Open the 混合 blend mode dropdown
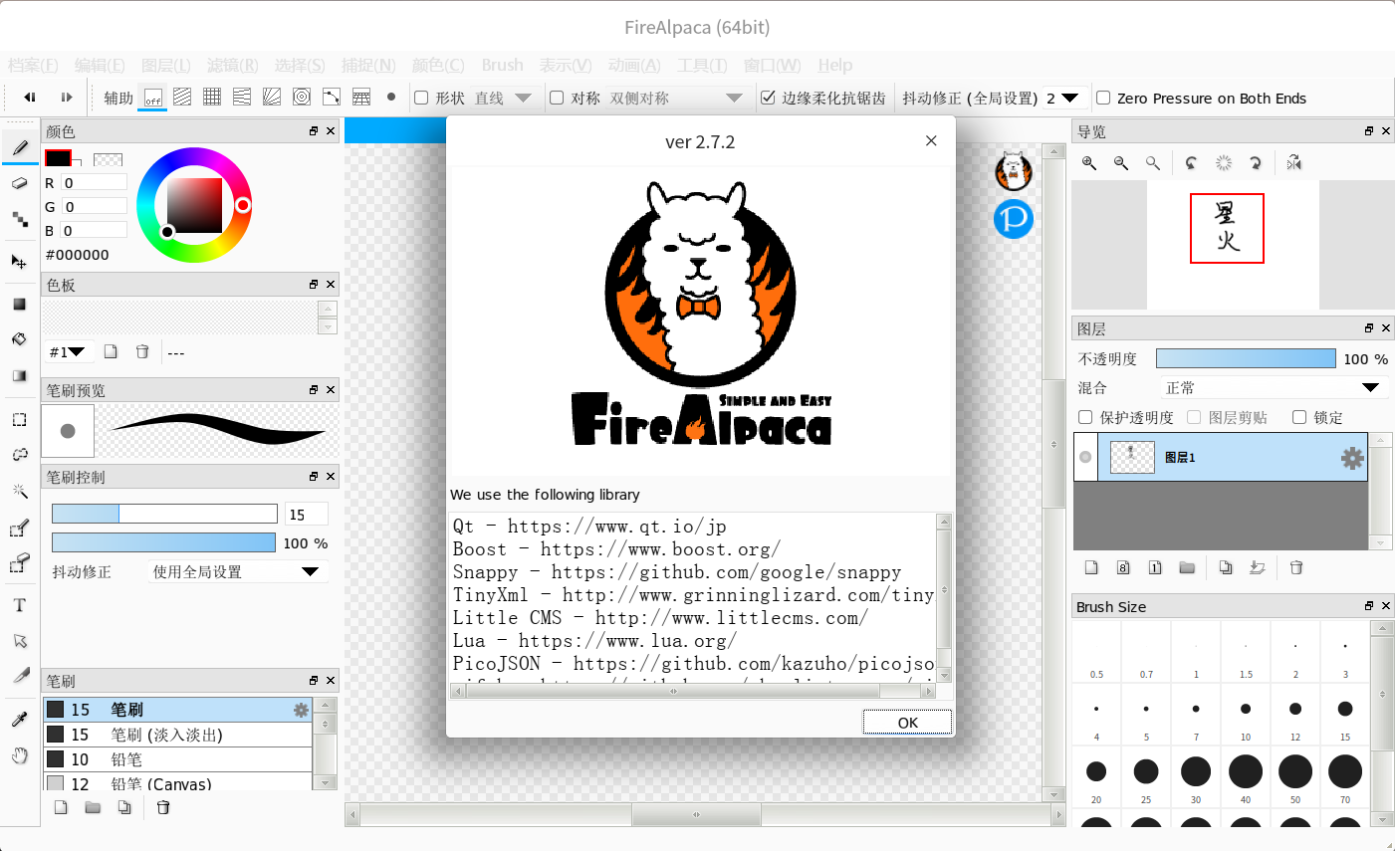 click(1273, 387)
